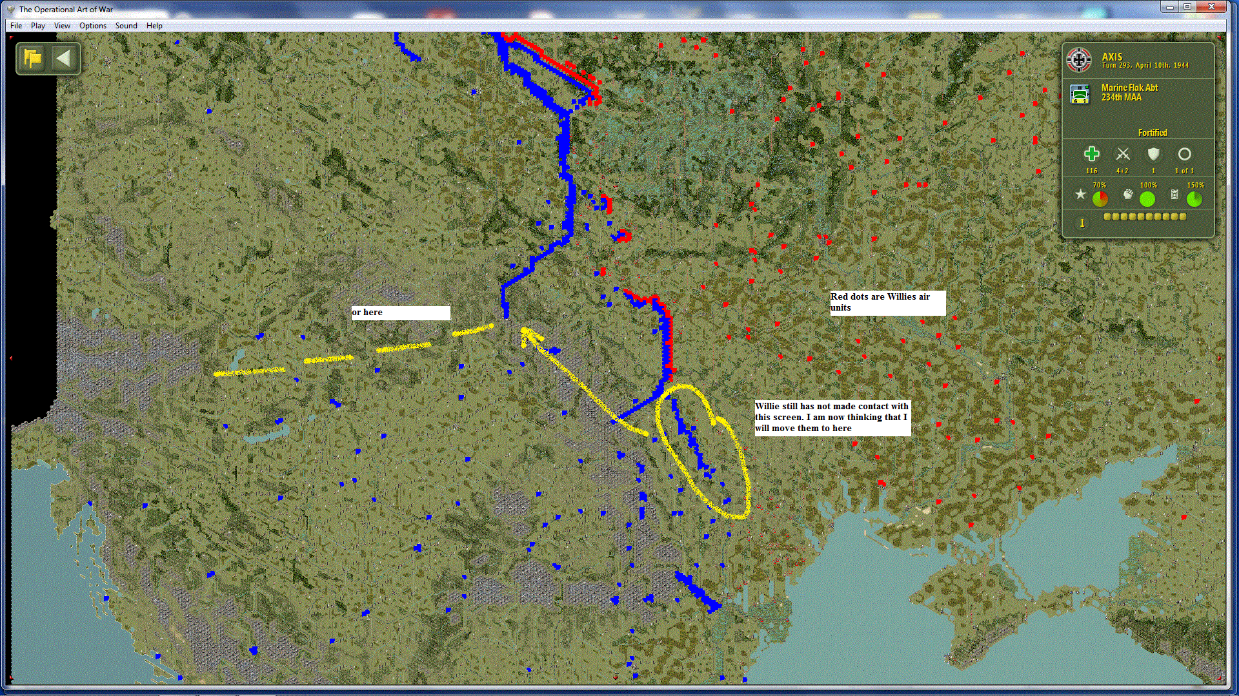Click the circle unit stack icon
Screen dimensions: 1239x696
click(x=1184, y=154)
